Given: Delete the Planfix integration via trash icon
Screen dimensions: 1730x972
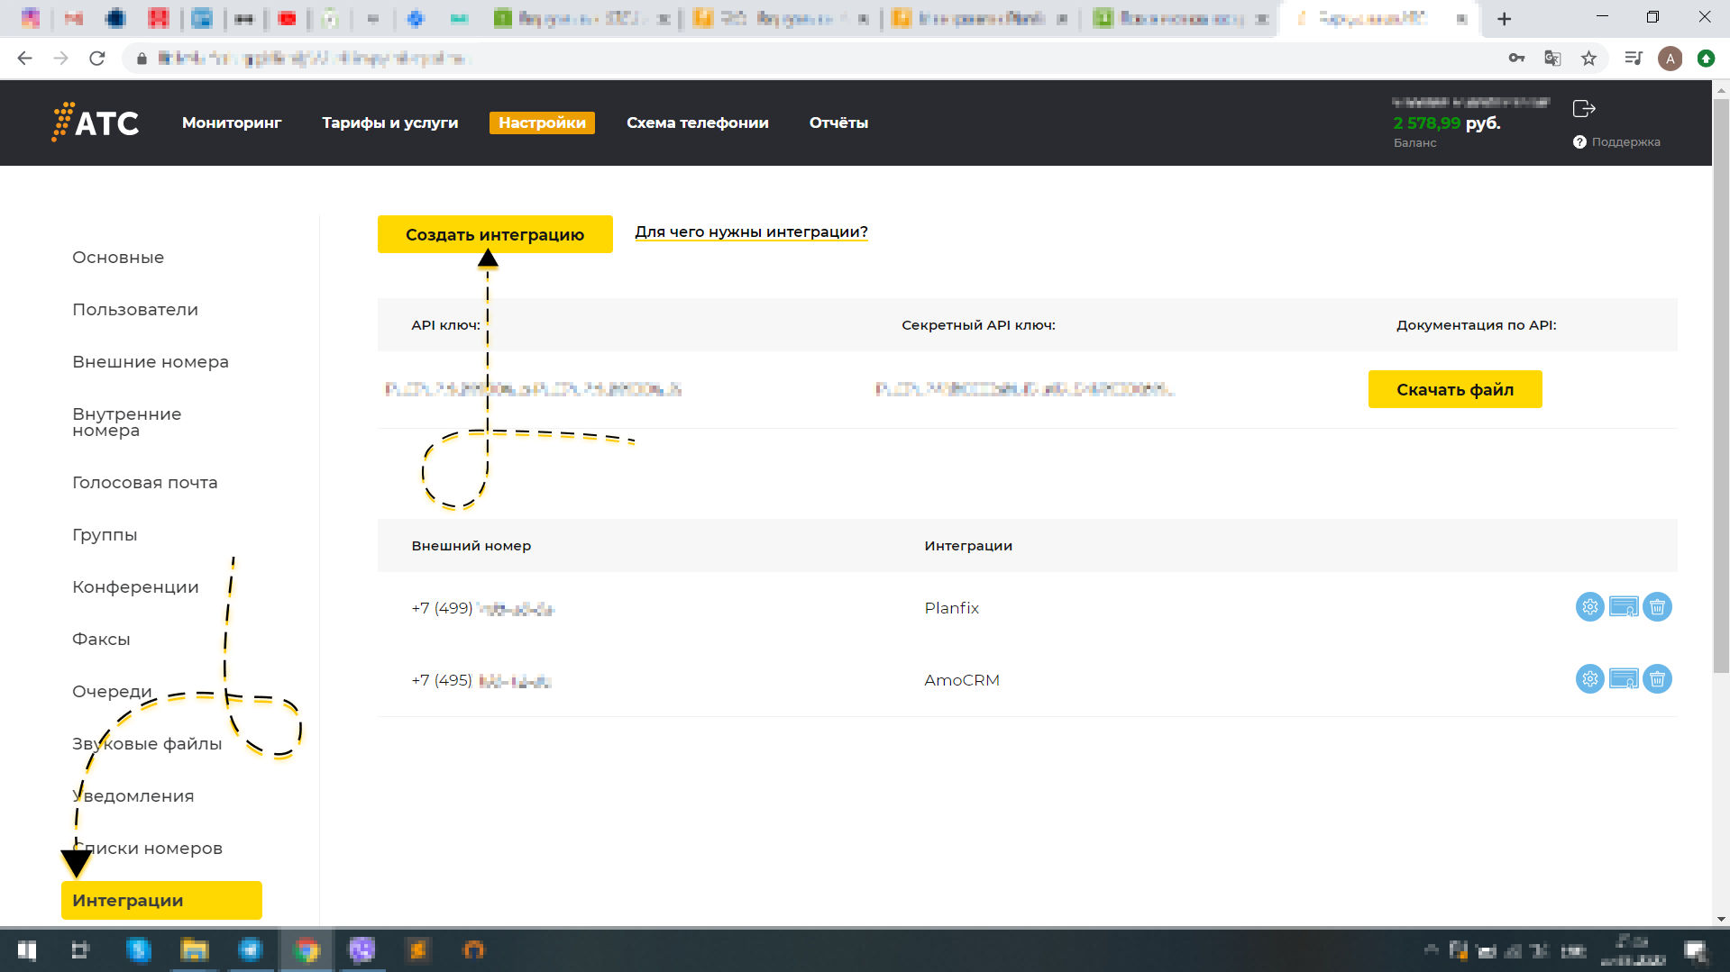Looking at the screenshot, I should [x=1657, y=607].
